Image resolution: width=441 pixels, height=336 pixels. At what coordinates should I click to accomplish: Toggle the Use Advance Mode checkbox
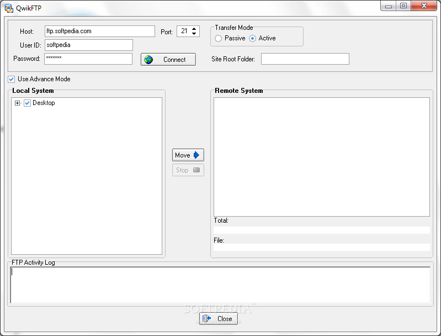12,79
